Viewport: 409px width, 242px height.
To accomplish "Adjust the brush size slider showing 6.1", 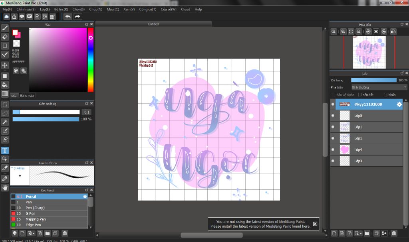I will pyautogui.click(x=46, y=112).
